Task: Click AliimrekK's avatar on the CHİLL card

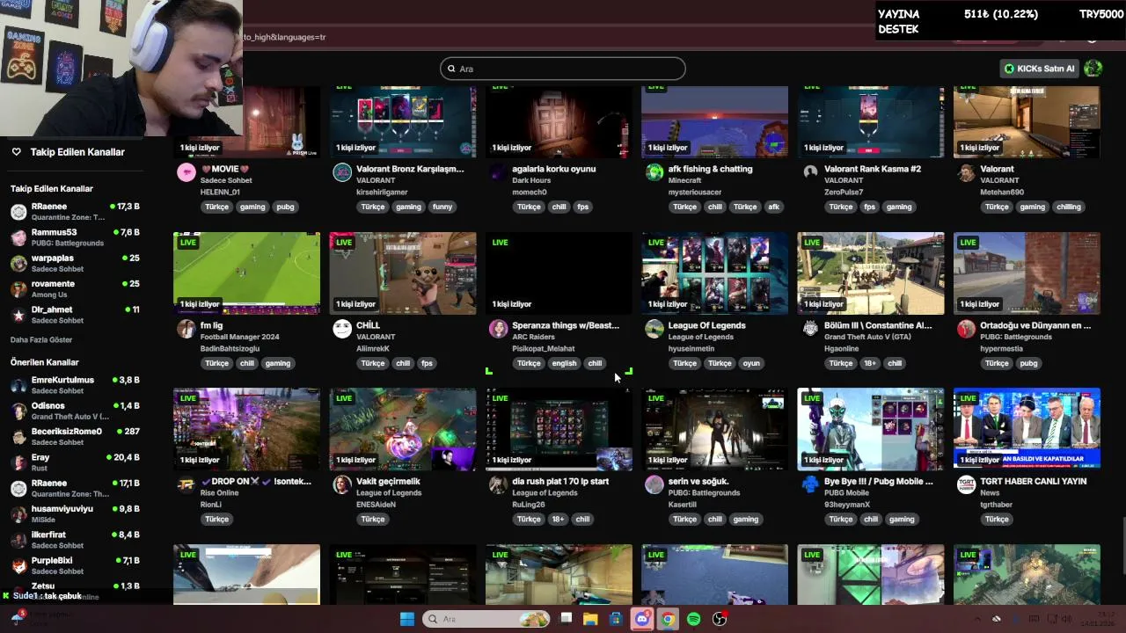Action: [x=342, y=329]
